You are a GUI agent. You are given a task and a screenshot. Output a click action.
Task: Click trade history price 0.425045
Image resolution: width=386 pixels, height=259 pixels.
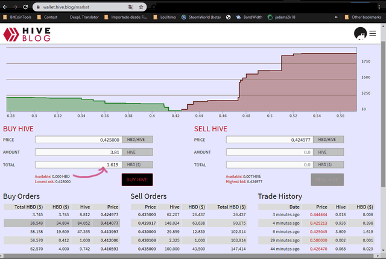[318, 232]
